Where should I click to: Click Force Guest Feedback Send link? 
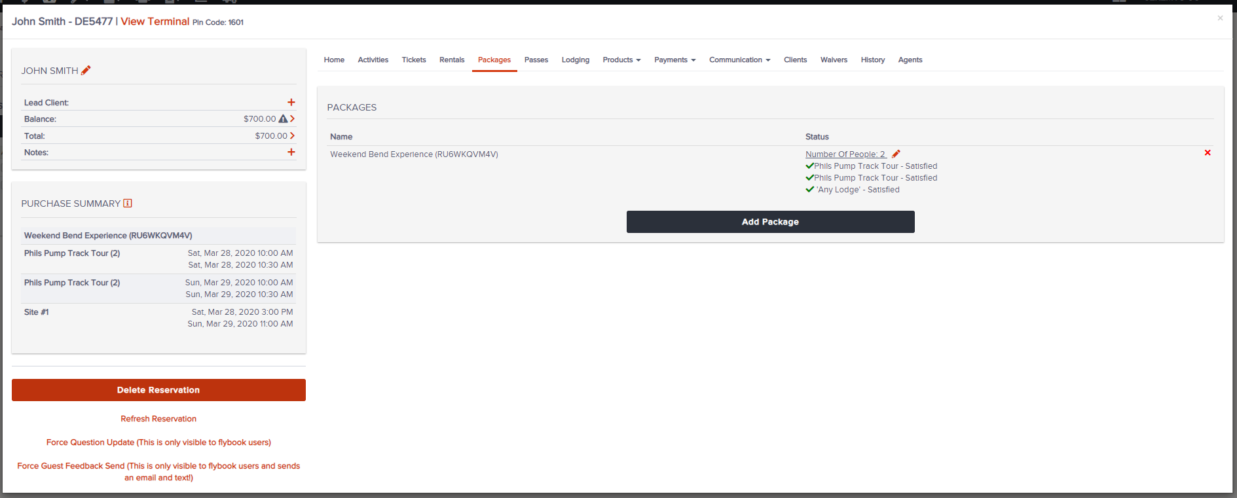pyautogui.click(x=158, y=472)
